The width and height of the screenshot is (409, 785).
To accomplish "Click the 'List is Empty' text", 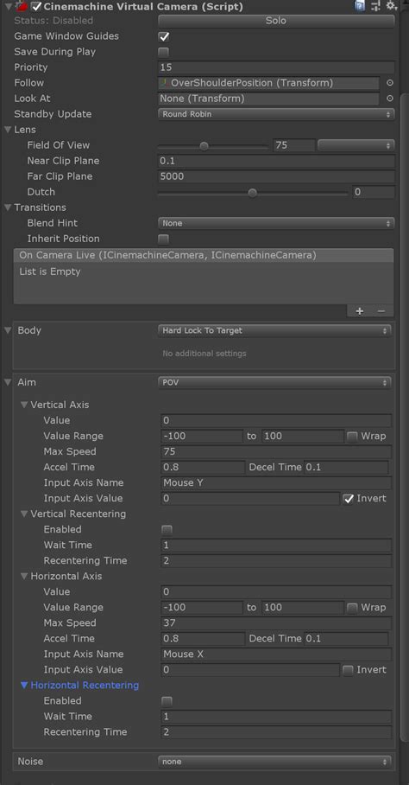I will click(x=50, y=271).
